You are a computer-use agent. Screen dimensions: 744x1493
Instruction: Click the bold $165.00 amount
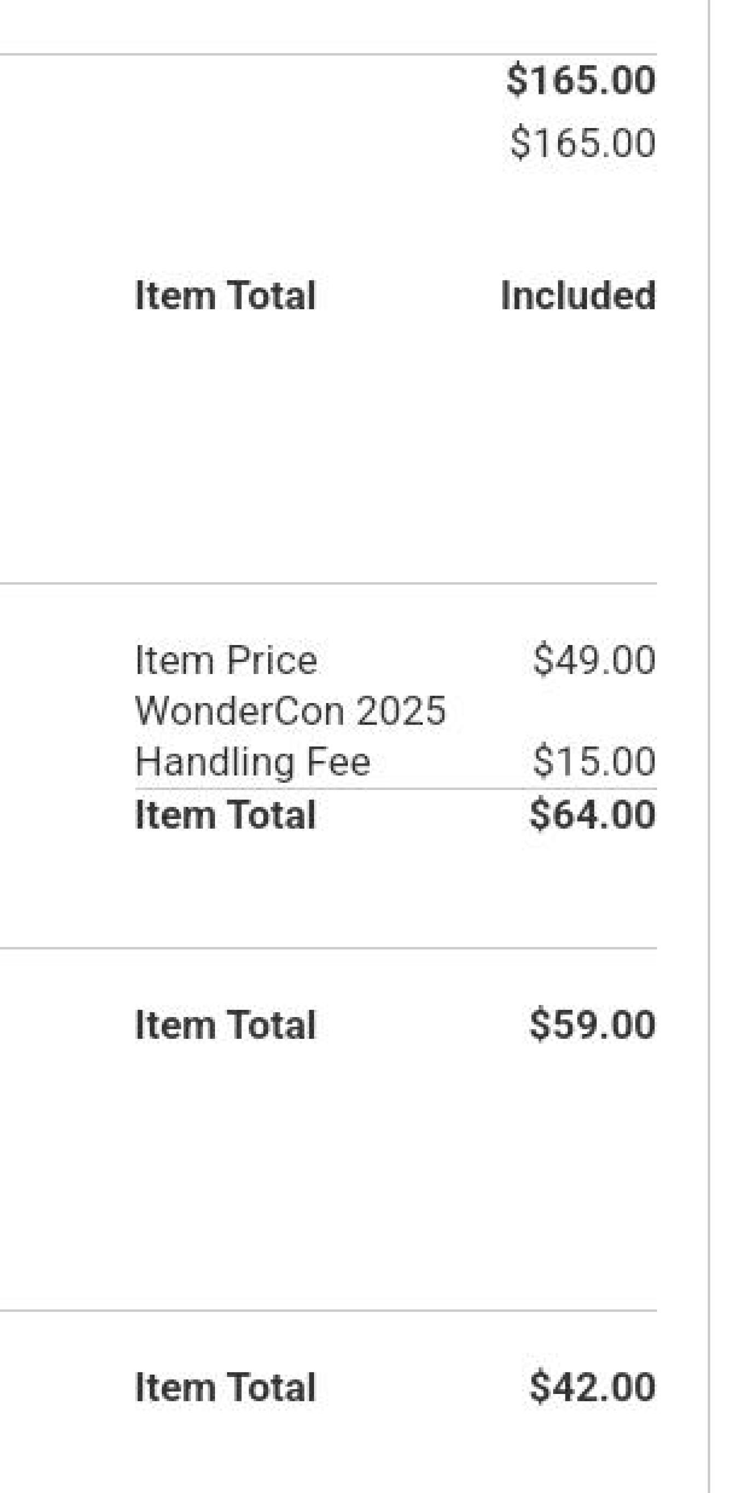580,80
